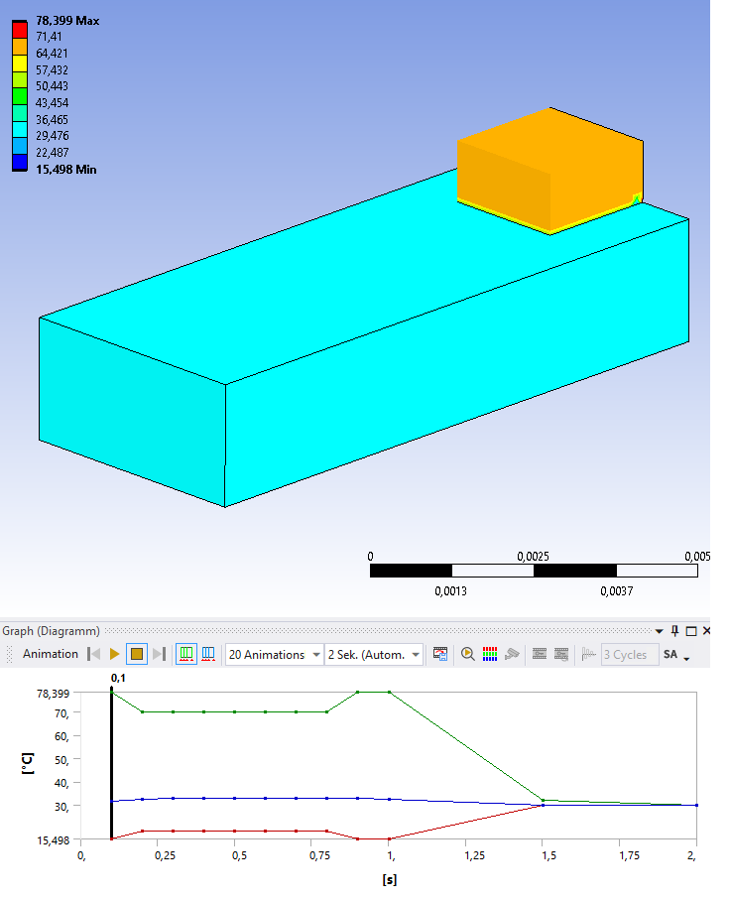Click the 3 Cycles input field
730x900 pixels.
click(629, 654)
